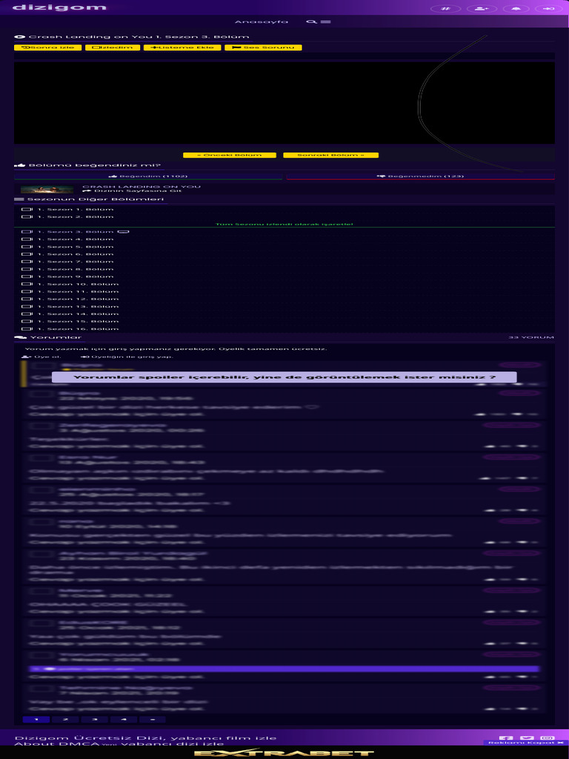
Task: Click Üyeliğin ile giriş yap link
Action: (x=127, y=357)
